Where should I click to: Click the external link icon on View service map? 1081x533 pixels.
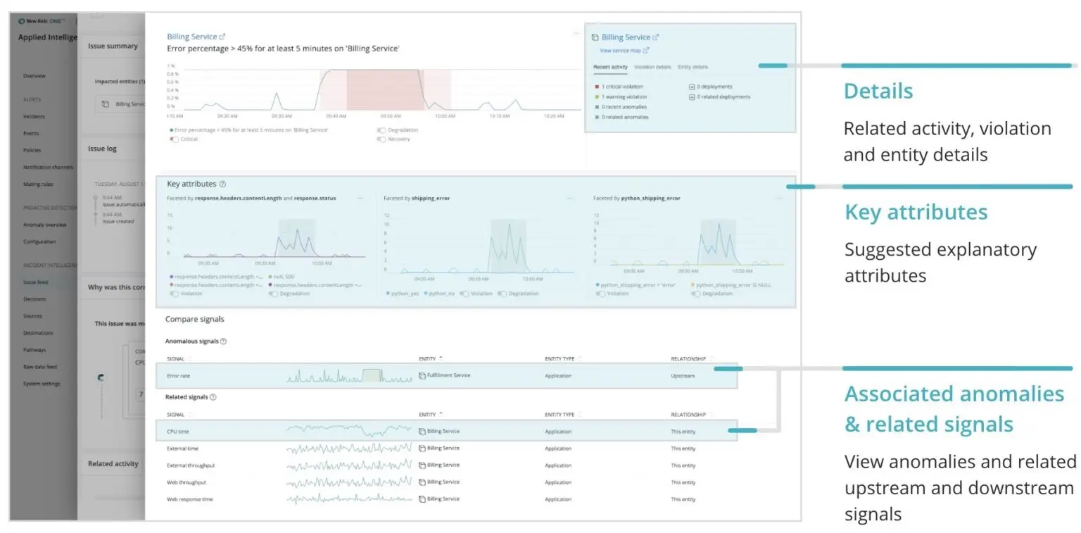tap(646, 51)
